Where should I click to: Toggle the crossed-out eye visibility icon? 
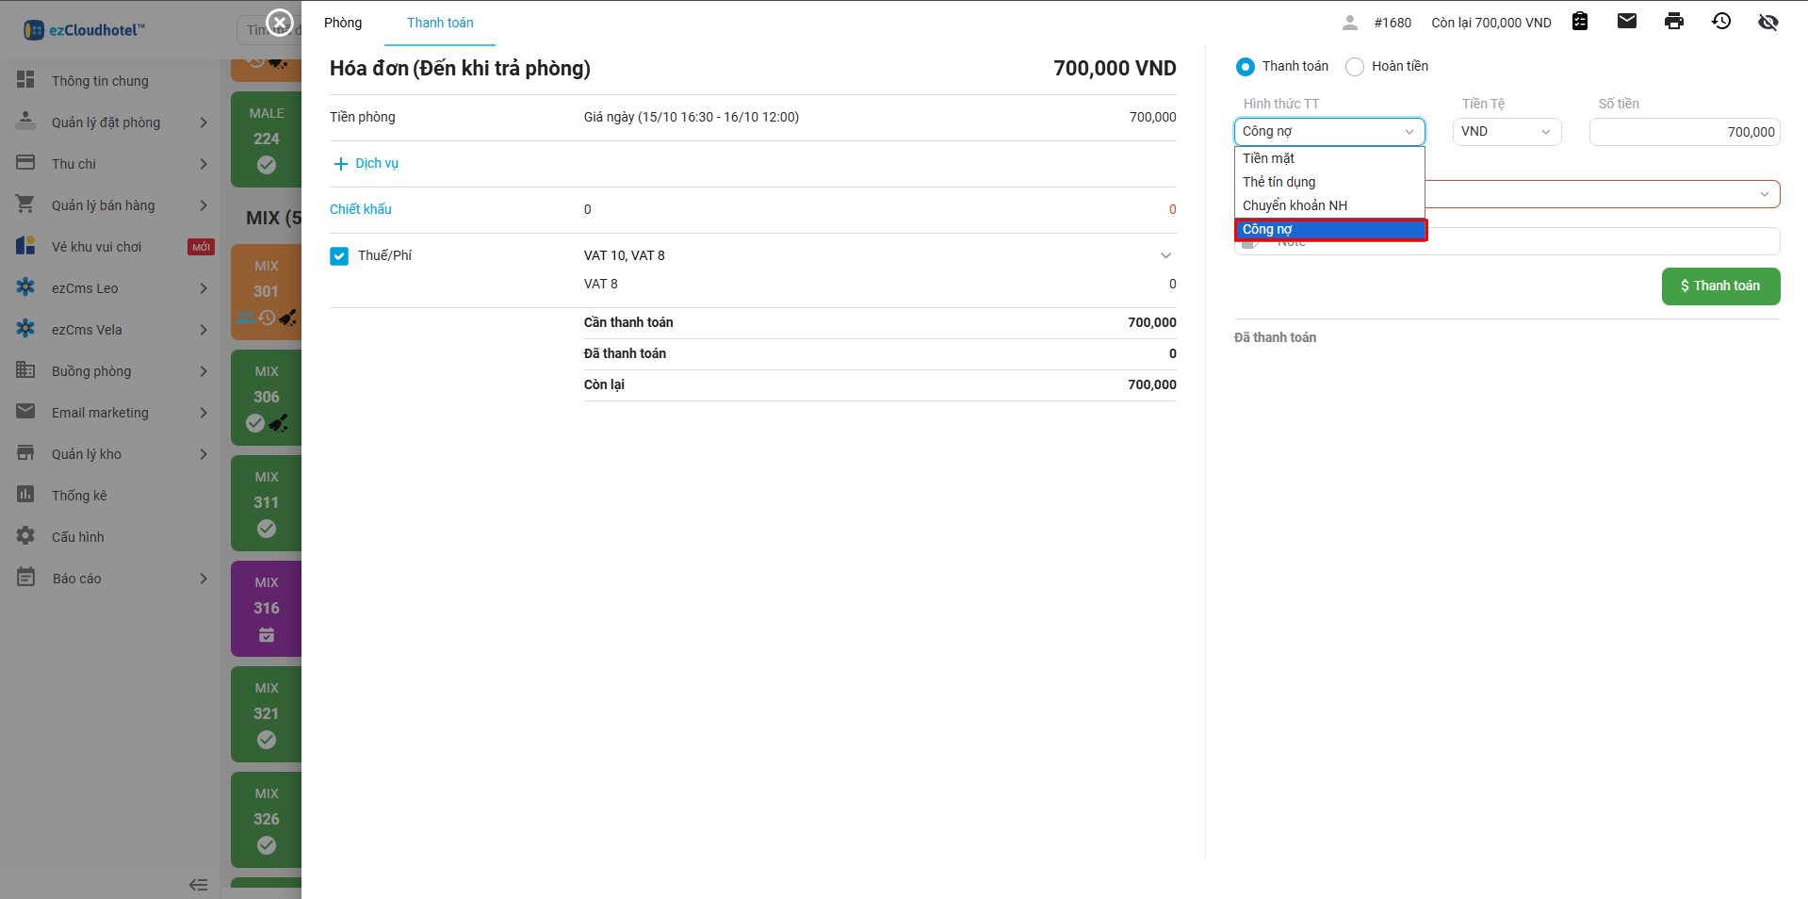coord(1767,22)
